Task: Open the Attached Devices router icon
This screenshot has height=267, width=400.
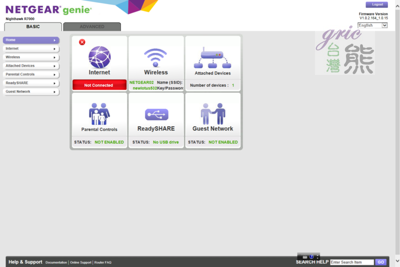Action: click(212, 58)
